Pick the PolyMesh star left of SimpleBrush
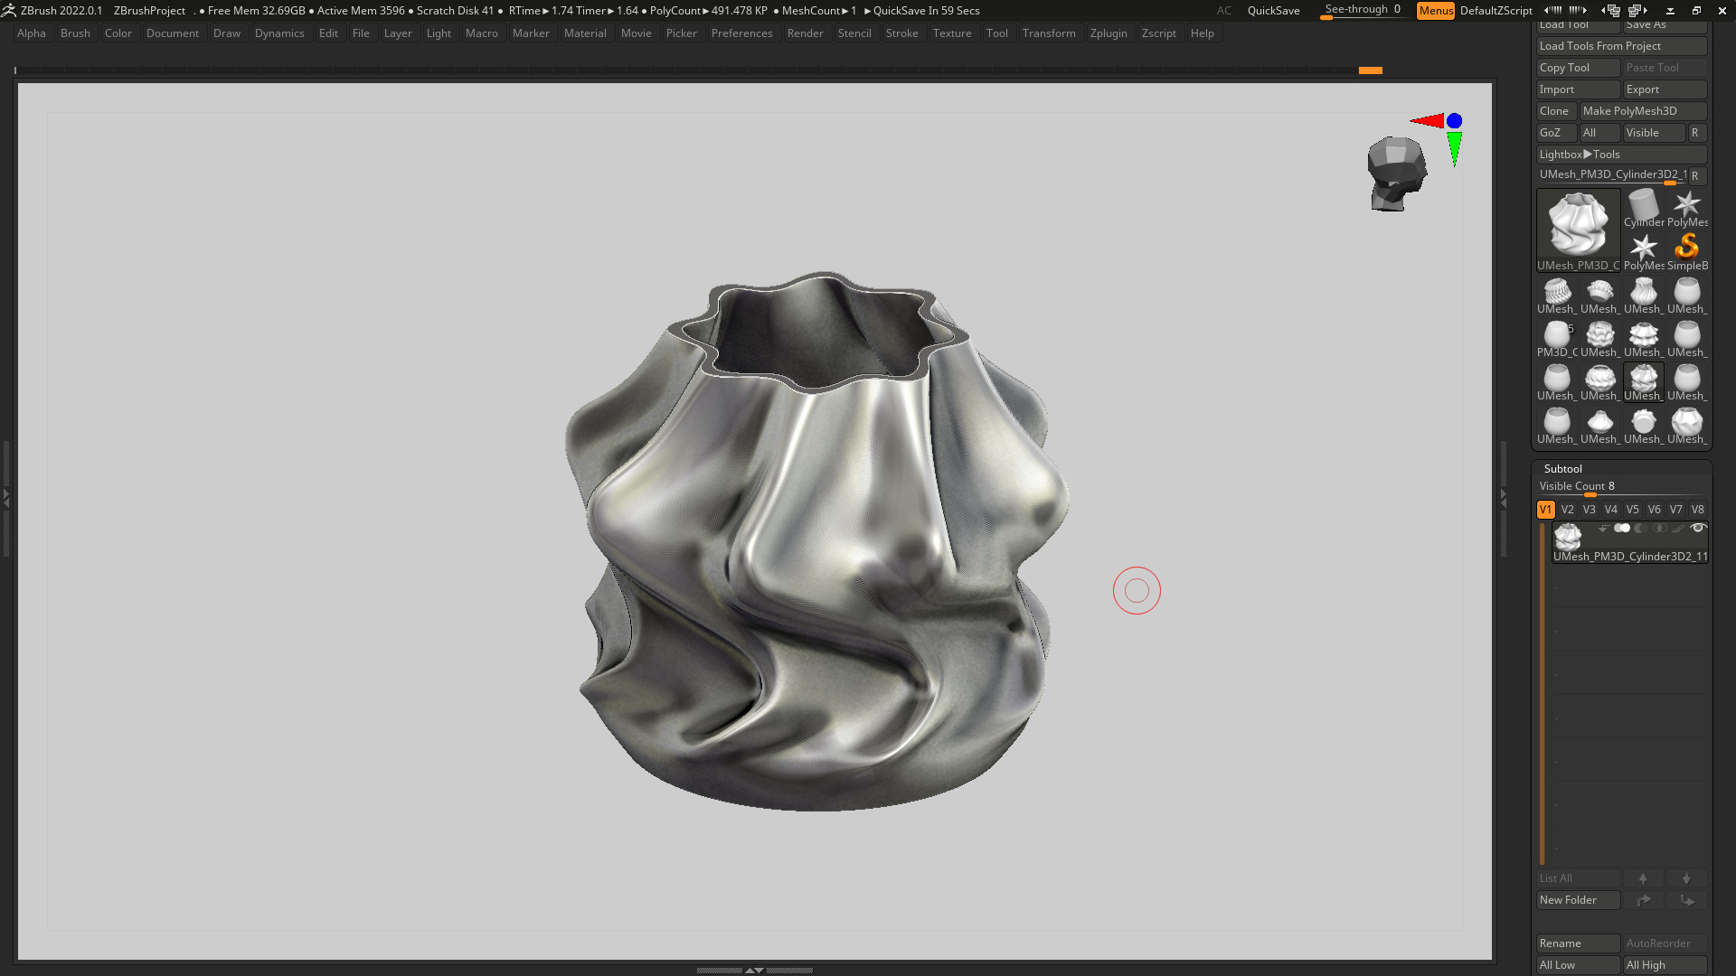The width and height of the screenshot is (1736, 976). point(1644,251)
